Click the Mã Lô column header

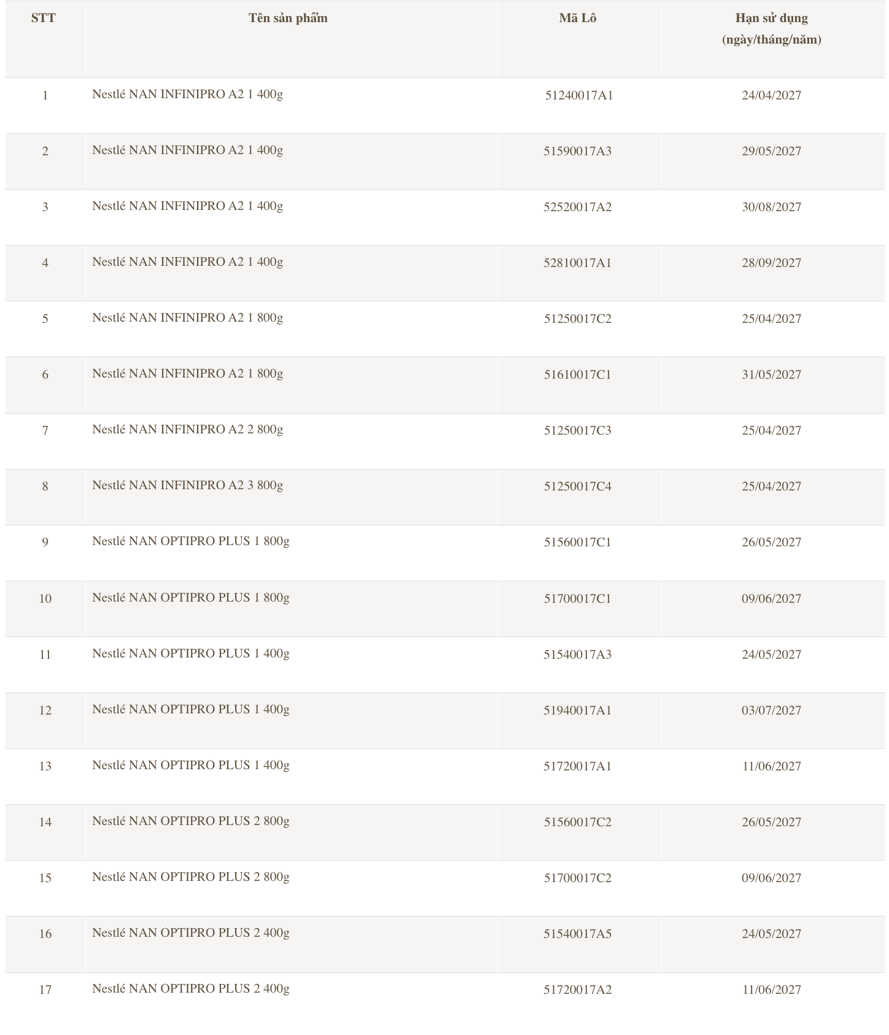tap(578, 18)
